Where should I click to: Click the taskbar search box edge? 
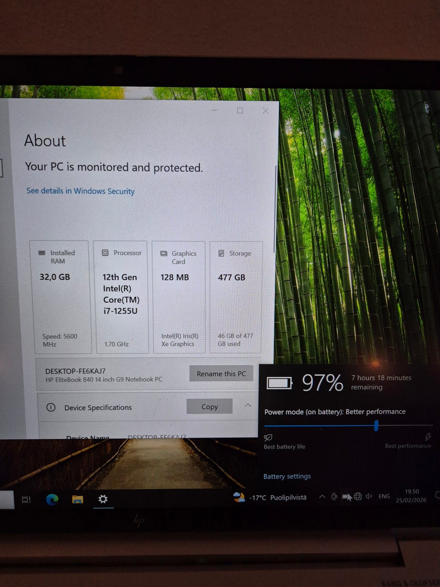(x=7, y=499)
